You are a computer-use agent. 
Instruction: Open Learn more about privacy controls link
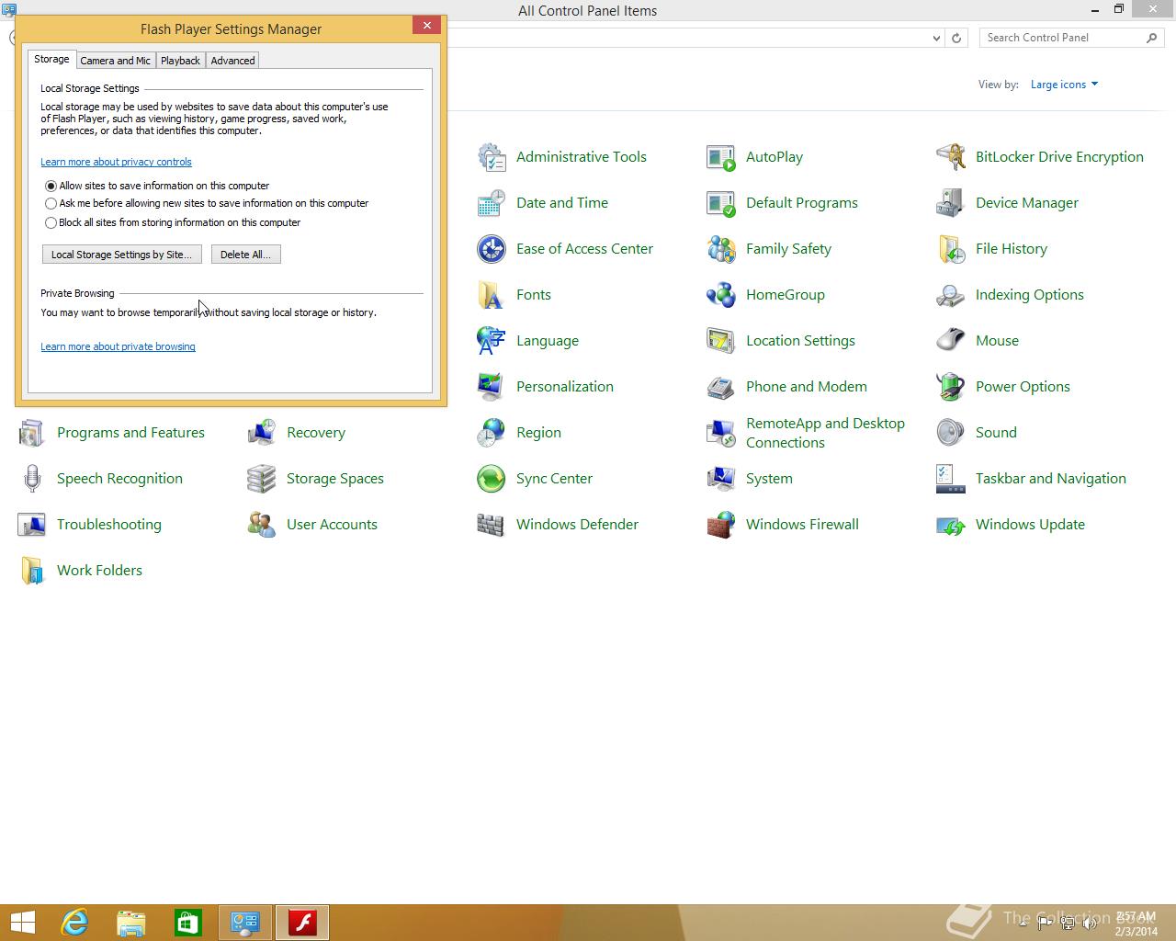116,162
